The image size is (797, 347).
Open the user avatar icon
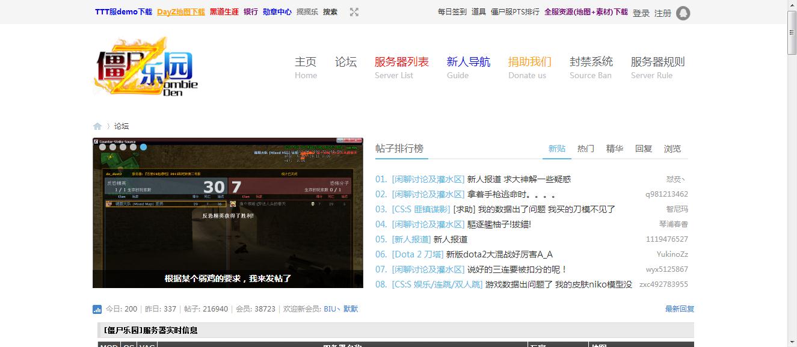[683, 13]
